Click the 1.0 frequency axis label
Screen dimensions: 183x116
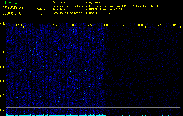tap(3, 52)
